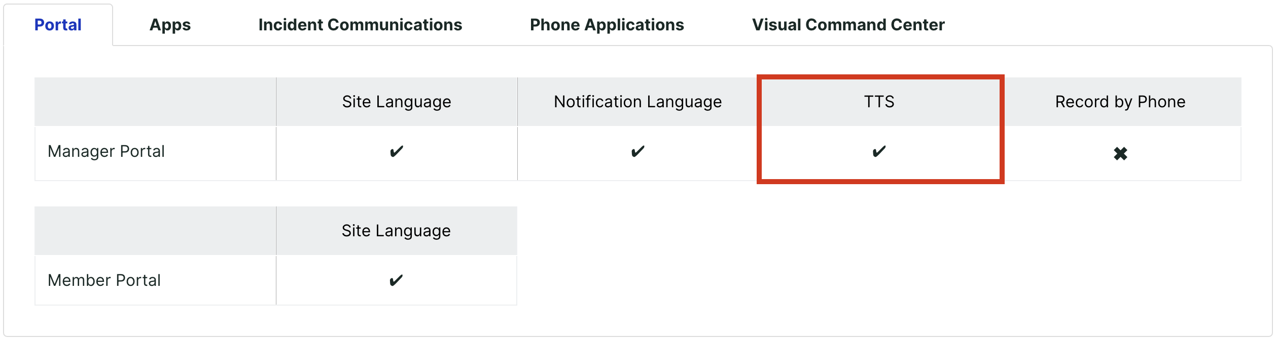
Task: Click empty header cell above Manager Portal
Action: coord(155,102)
